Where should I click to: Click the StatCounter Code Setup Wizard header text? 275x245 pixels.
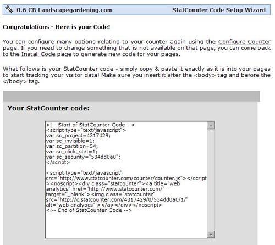[x=219, y=10]
